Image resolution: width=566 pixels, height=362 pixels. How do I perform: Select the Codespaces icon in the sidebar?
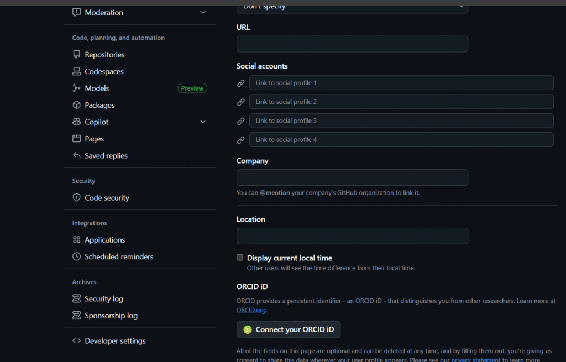click(x=76, y=71)
